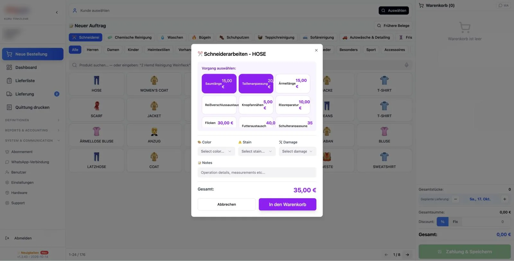Open Quittung drucken in the sidebar
Screen dimensions: 514x261
click(33, 107)
